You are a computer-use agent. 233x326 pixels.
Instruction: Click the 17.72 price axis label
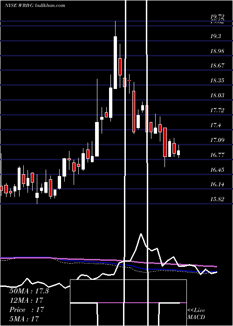point(217,110)
